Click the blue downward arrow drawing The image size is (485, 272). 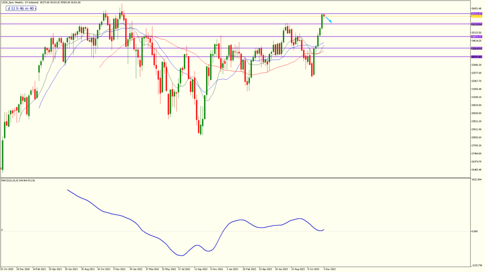pyautogui.click(x=328, y=19)
